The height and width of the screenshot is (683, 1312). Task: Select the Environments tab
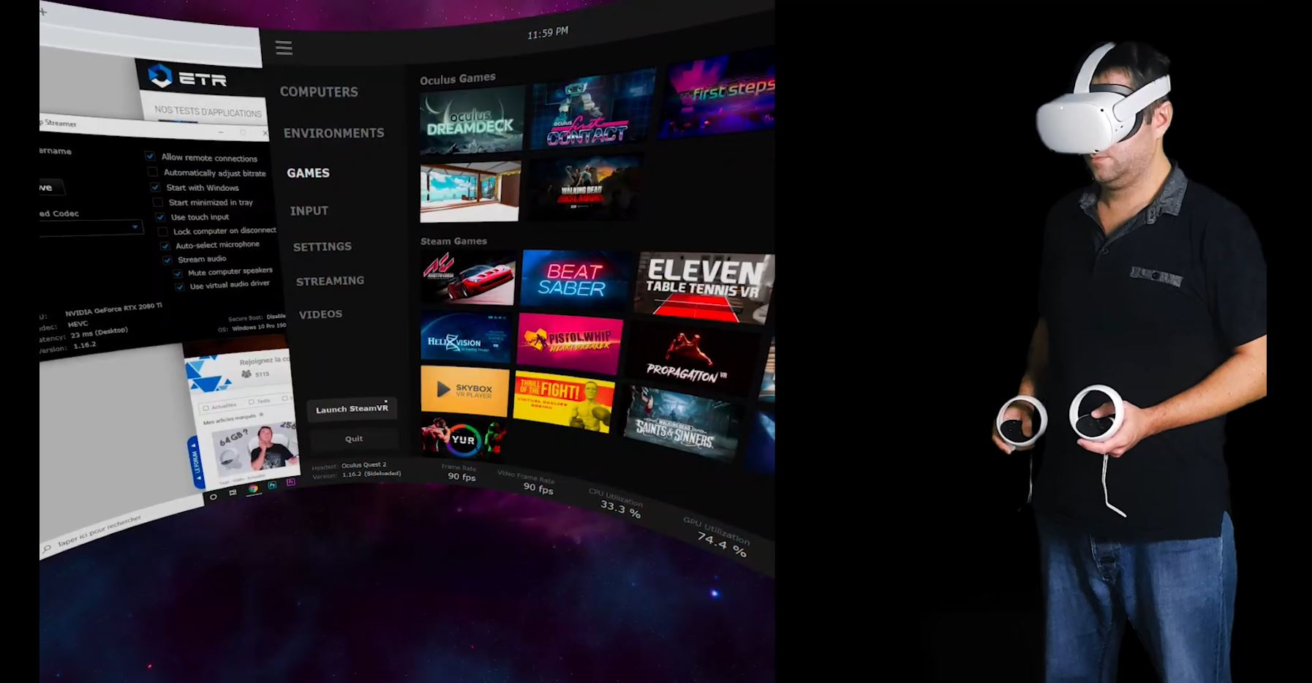click(x=333, y=133)
